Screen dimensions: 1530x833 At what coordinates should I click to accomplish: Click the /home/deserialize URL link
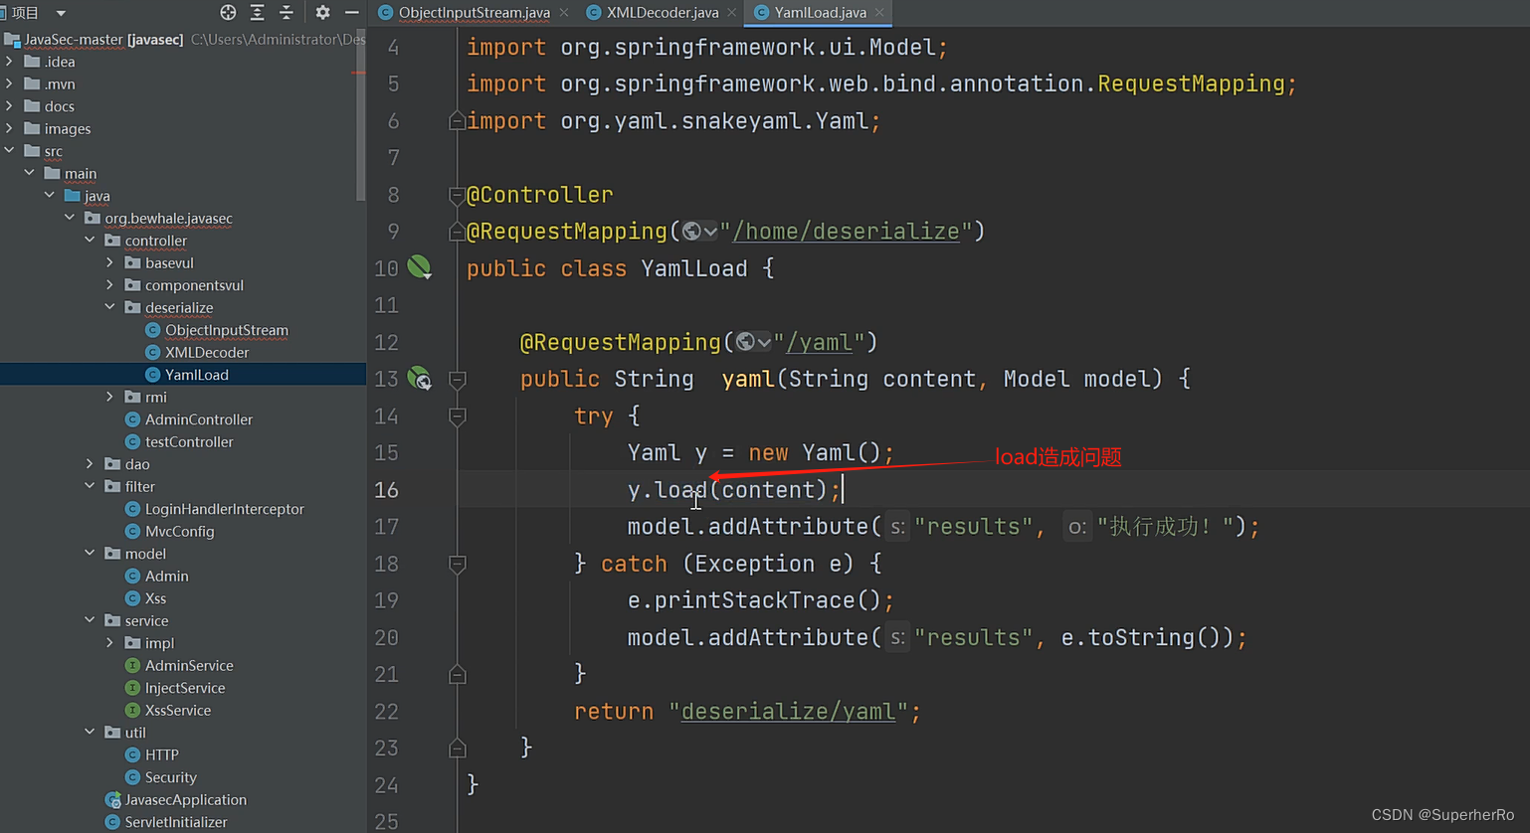click(x=847, y=231)
